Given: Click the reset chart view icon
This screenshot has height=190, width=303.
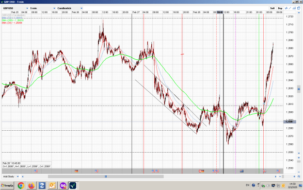Looking at the screenshot, I should pyautogui.click(x=299, y=176).
